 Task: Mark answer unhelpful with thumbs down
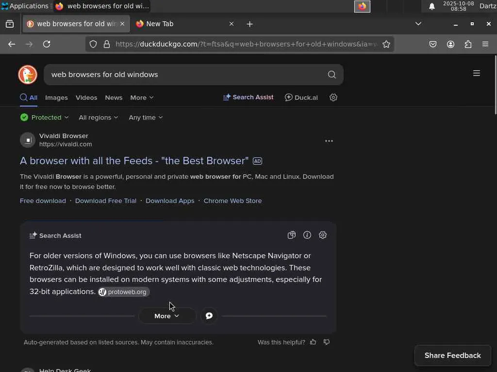point(327,342)
